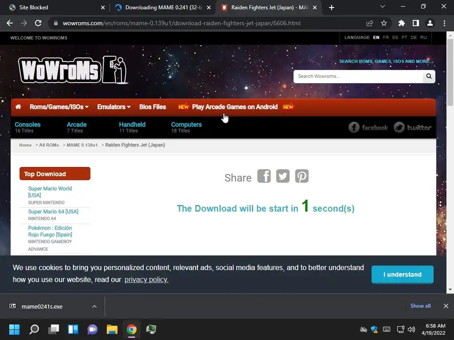Screen dimensions: 454x340
Task: Click Search Wowroms input field
Action: coord(358,76)
